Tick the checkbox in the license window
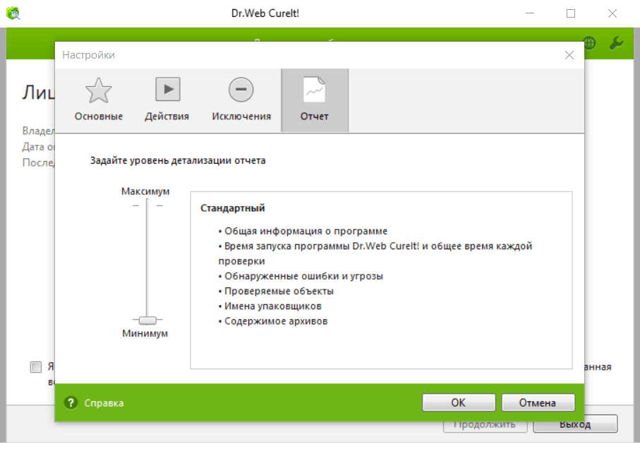 click(35, 367)
